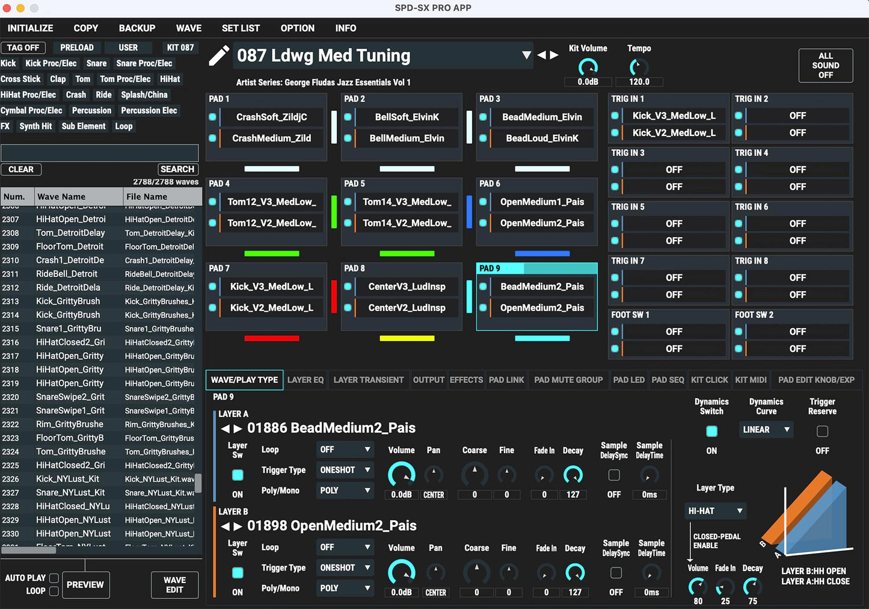Open the SET LIST menu
Image resolution: width=869 pixels, height=609 pixels.
(x=241, y=28)
